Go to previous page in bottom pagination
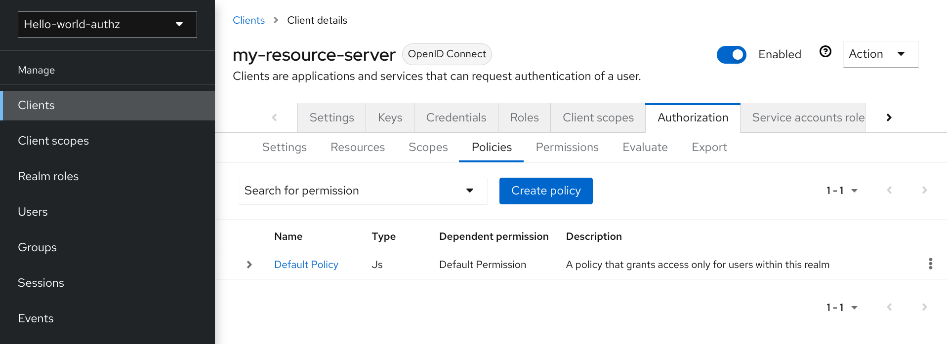Image resolution: width=947 pixels, height=344 pixels. pos(889,307)
